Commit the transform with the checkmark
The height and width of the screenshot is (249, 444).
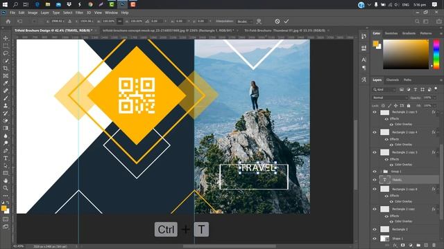point(287,21)
